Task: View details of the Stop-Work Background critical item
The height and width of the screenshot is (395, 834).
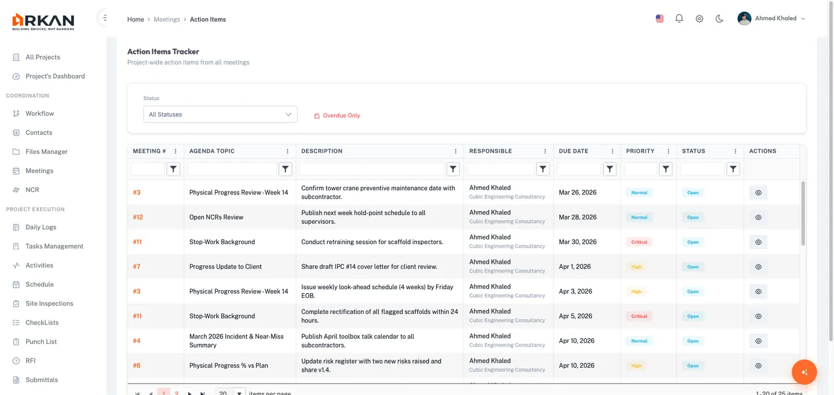Action: pyautogui.click(x=758, y=242)
